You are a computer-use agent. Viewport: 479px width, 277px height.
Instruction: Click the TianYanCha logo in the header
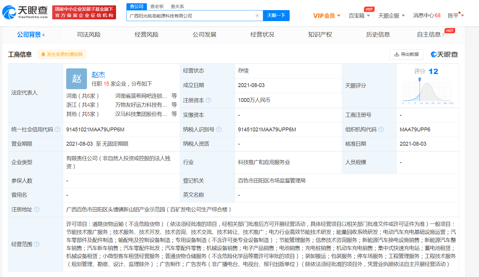tap(25, 12)
